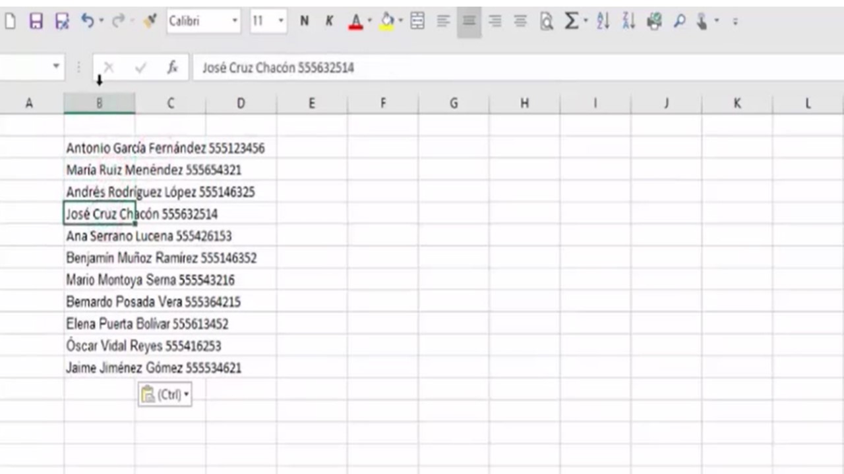
Task: Apply the red font color
Action: pos(355,22)
